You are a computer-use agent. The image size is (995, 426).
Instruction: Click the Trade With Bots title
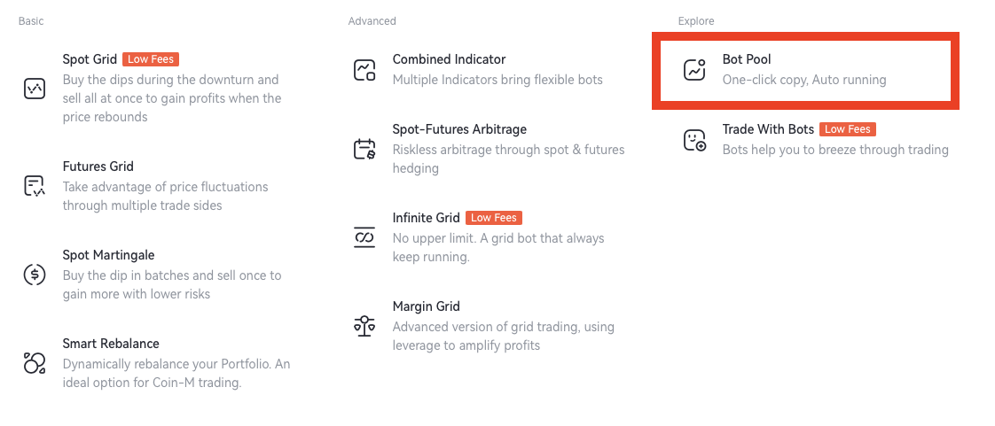[x=768, y=129]
